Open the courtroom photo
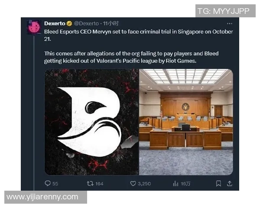 tap(186, 122)
